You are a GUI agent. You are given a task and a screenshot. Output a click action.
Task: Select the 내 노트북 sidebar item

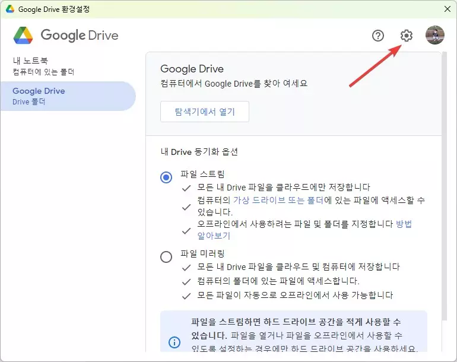pyautogui.click(x=68, y=66)
